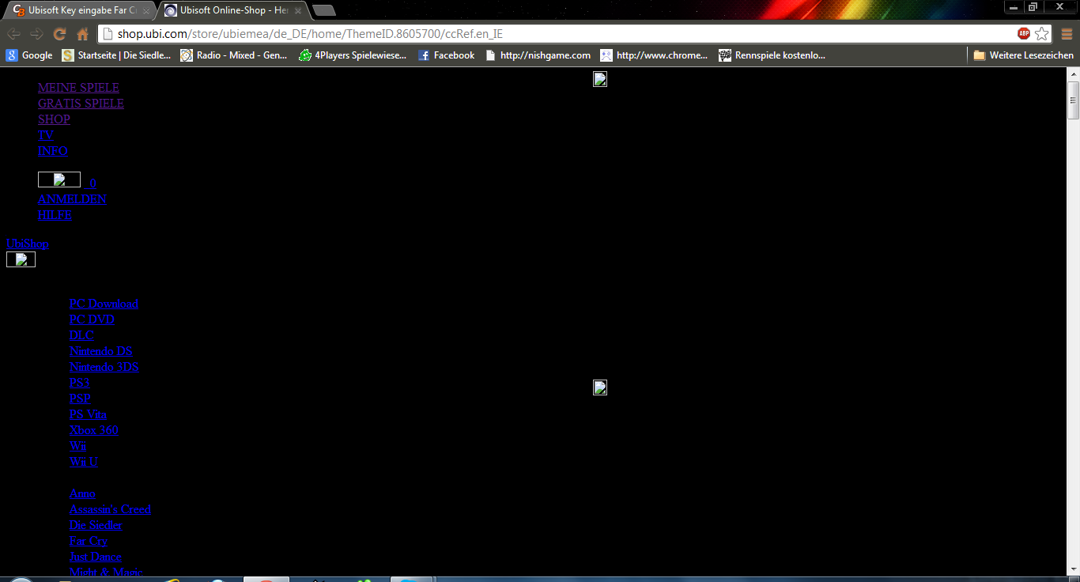This screenshot has width=1080, height=582.
Task: Open a new tab with the new-tab button
Action: [x=324, y=10]
